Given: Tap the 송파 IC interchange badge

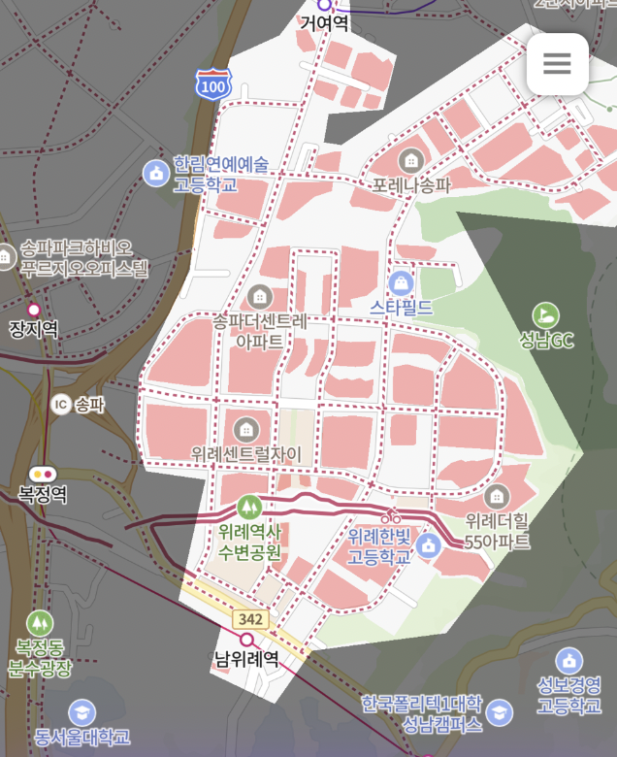Looking at the screenshot, I should click(61, 405).
